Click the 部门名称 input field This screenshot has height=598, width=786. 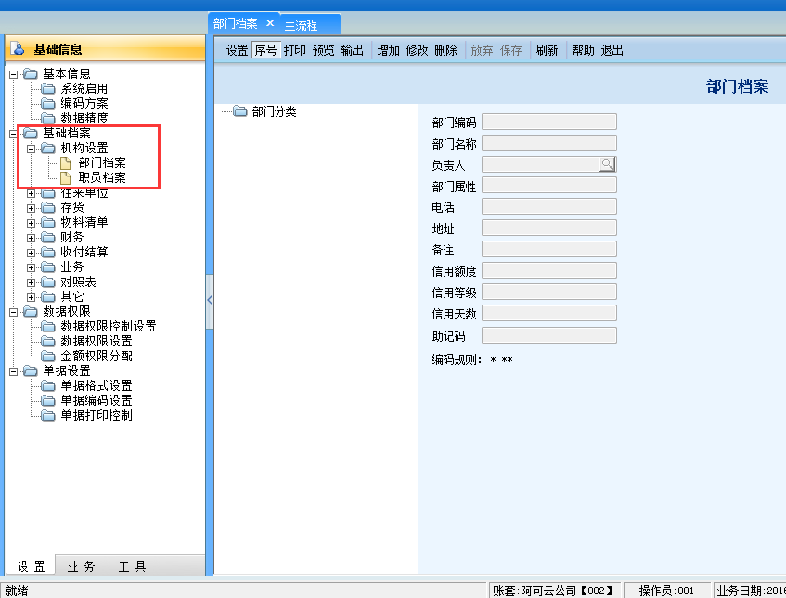pos(548,143)
